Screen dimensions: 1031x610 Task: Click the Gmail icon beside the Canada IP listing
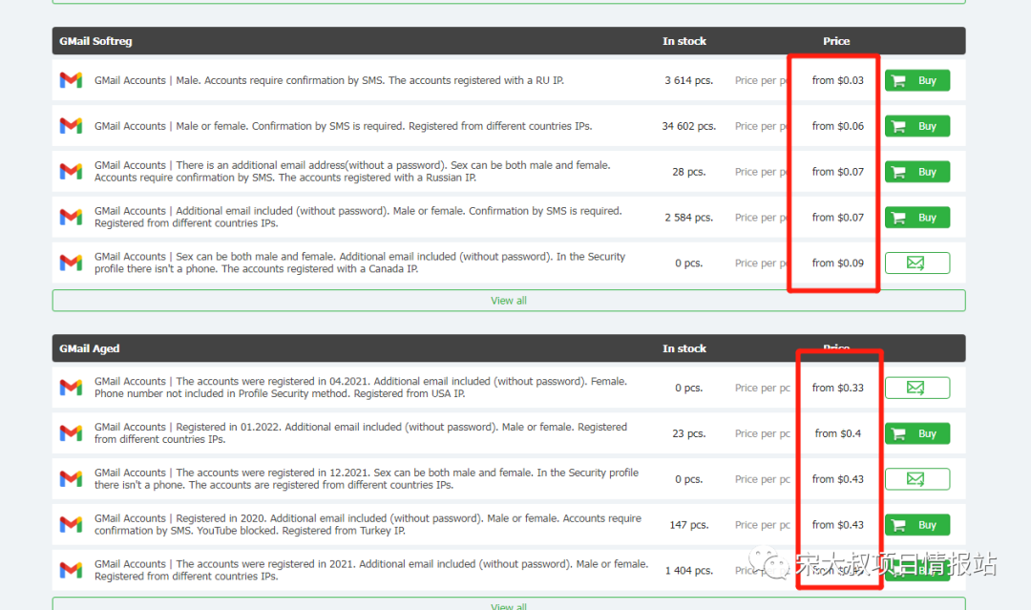point(71,263)
